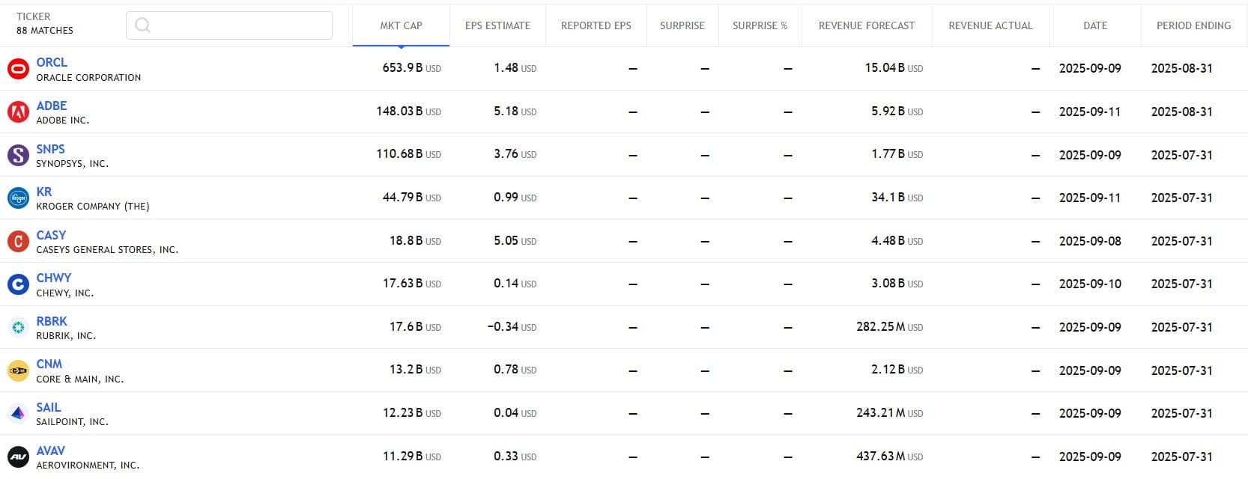Sort by REPORTED EPS column header
1248x479 pixels.
(x=596, y=25)
